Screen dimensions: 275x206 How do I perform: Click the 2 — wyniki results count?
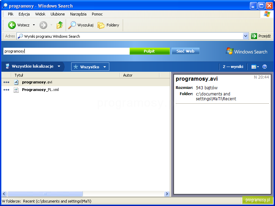tap(233, 67)
